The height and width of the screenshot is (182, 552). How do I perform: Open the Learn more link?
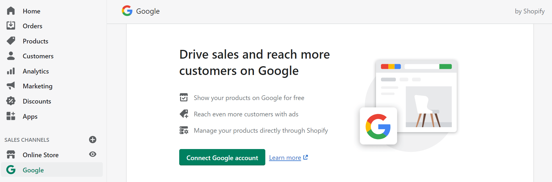pyautogui.click(x=285, y=158)
